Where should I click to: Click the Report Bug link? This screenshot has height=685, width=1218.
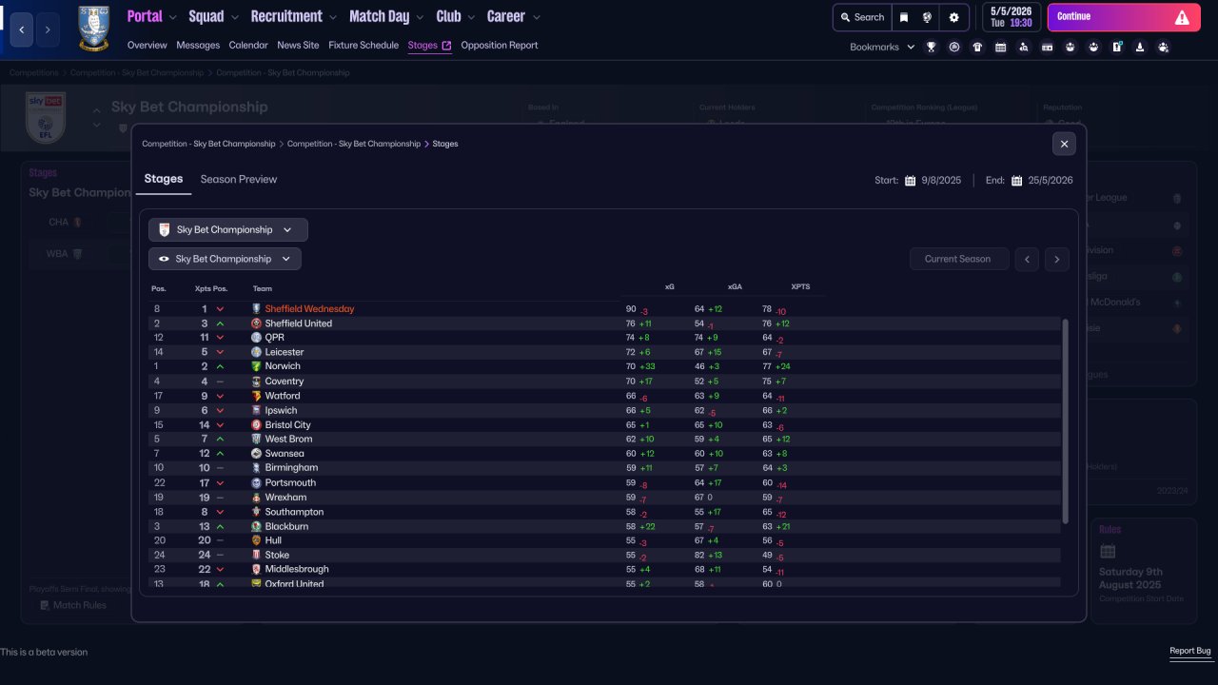1190,652
